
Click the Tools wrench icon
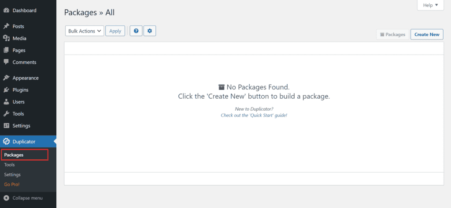6,114
